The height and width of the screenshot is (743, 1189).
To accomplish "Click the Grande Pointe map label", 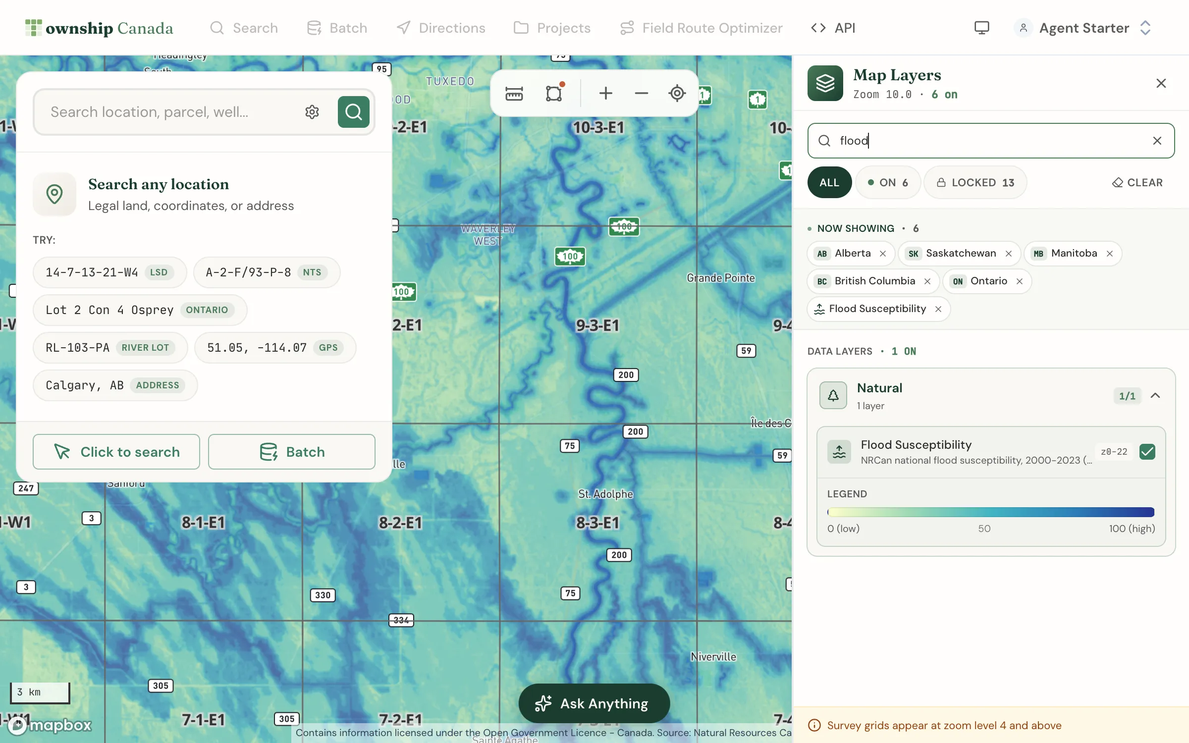I will click(721, 278).
